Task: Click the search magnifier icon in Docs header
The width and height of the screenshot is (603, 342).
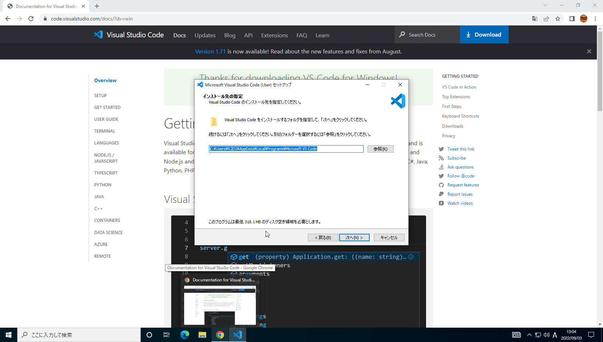Action: 402,34
